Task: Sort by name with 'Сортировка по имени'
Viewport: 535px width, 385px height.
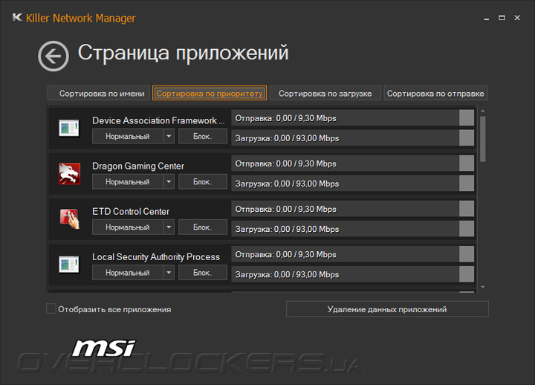Action: click(99, 93)
